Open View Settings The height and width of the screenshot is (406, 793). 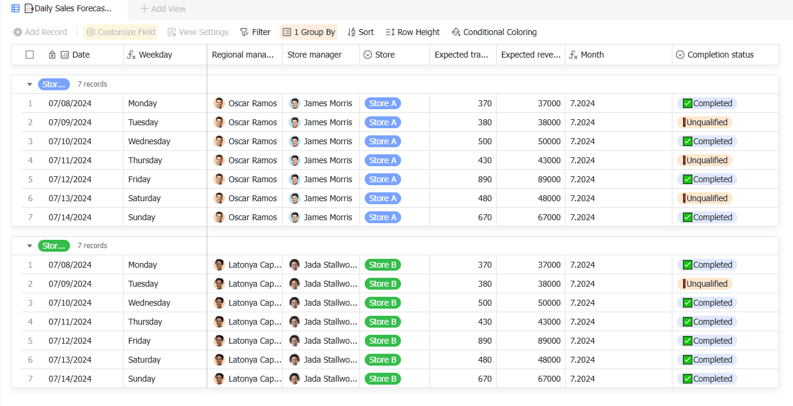198,32
